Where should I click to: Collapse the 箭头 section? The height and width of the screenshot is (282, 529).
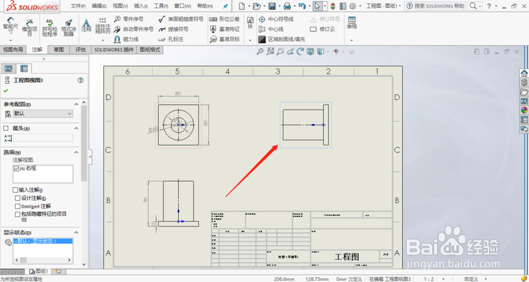point(76,129)
